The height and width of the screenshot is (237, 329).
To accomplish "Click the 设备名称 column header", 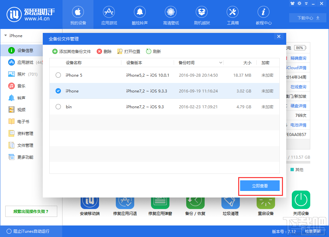I will (74, 63).
